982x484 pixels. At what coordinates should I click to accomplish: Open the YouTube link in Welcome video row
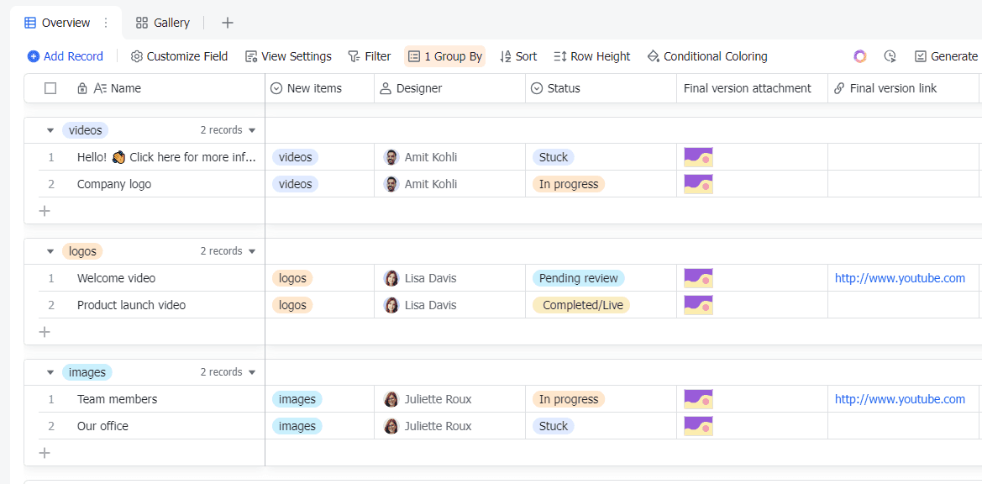[x=900, y=278]
